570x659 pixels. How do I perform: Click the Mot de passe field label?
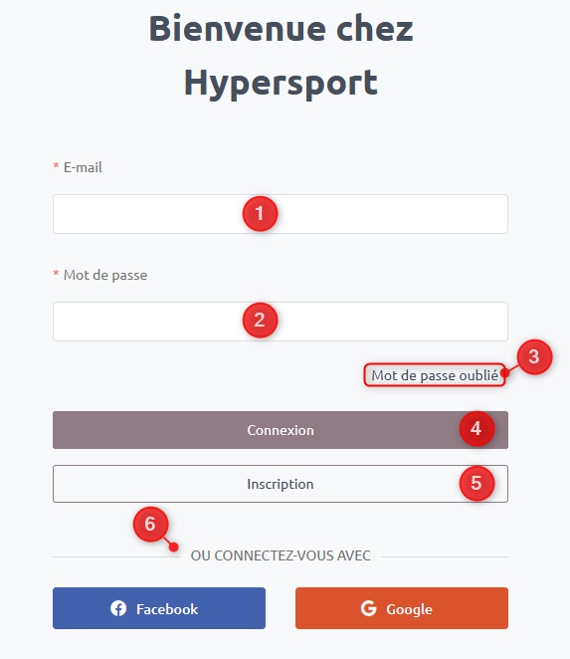pyautogui.click(x=105, y=275)
